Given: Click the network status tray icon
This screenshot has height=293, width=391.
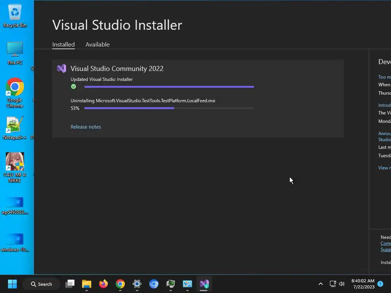Looking at the screenshot, I should (x=333, y=284).
